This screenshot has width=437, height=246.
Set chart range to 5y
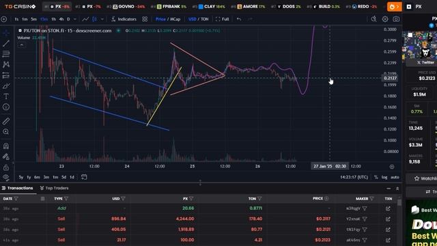pos(21,177)
